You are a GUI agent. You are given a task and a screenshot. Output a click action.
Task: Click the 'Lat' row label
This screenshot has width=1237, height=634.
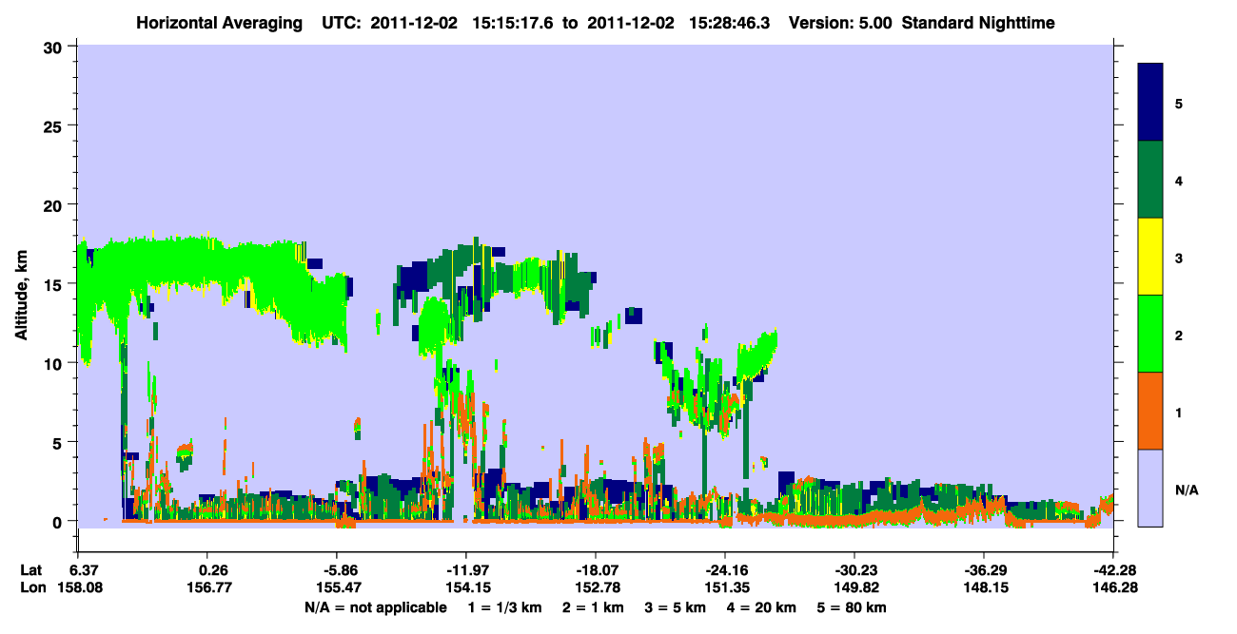[x=31, y=570]
